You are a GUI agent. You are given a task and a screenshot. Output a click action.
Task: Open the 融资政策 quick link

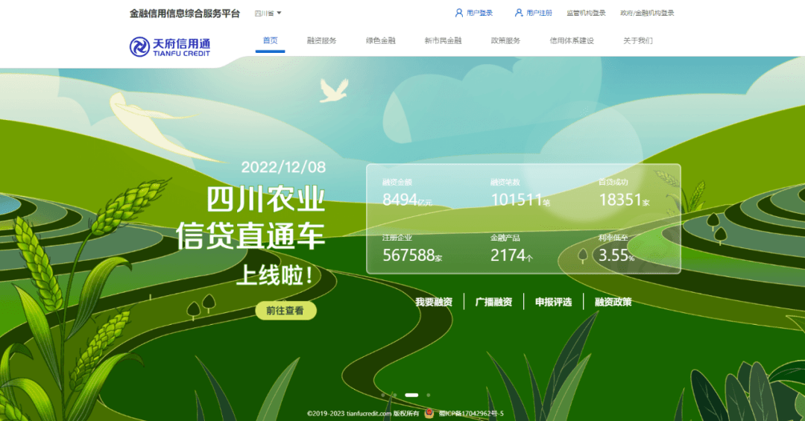613,302
